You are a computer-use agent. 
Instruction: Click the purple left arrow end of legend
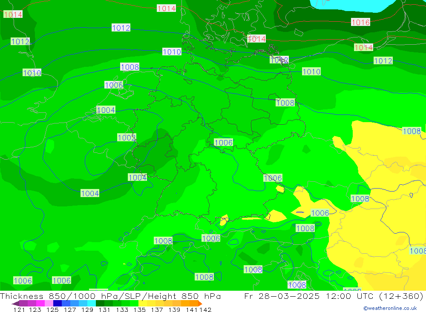(x=15, y=303)
